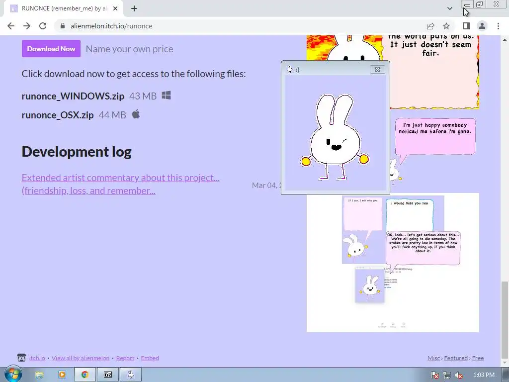
Task: Open the Windows Start menu
Action: [x=13, y=374]
